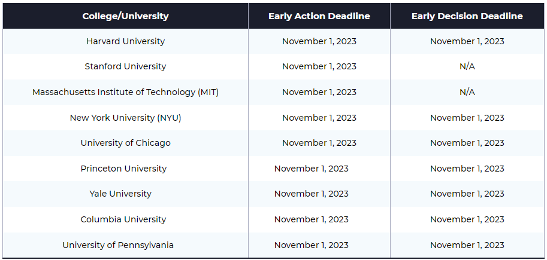Select the Harvard University cell
The image size is (547, 260).
(x=125, y=41)
